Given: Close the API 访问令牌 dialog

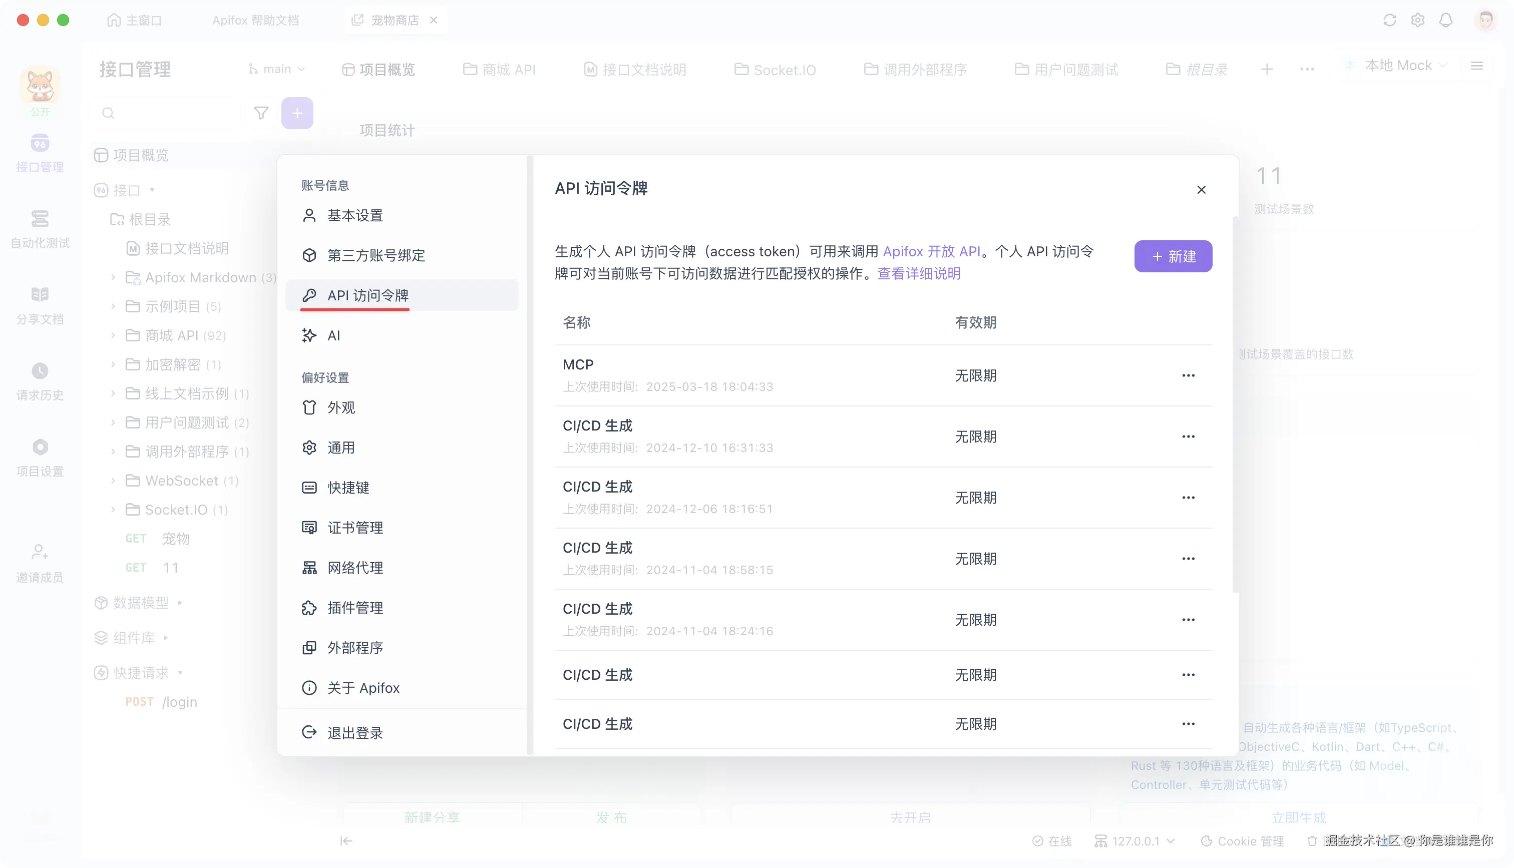Looking at the screenshot, I should [1201, 190].
